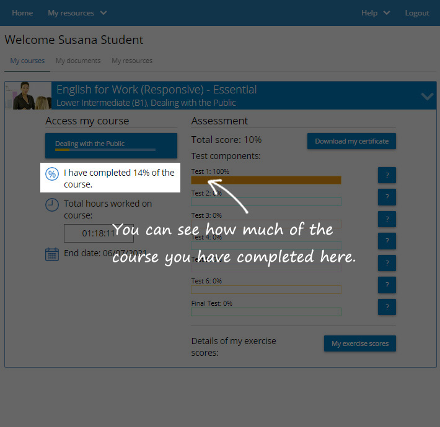440x427 pixels.
Task: Click the Test 1 progress bar
Action: (266, 180)
